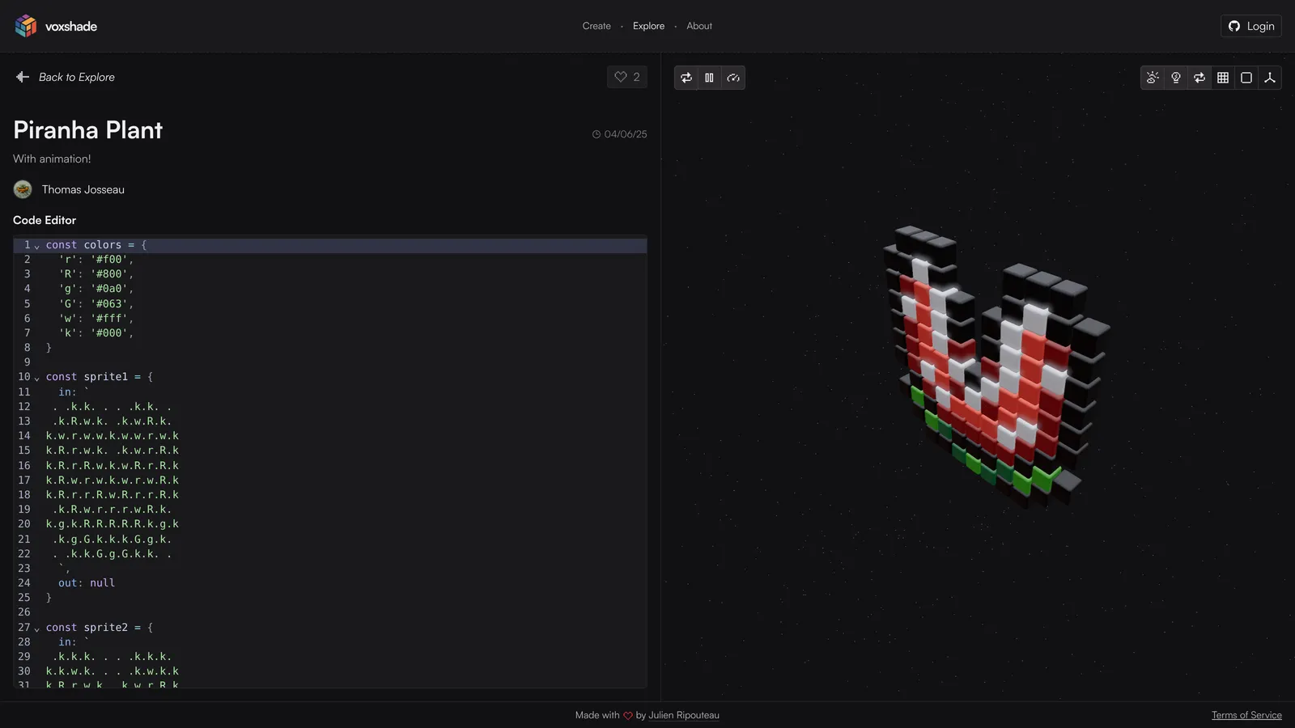Click the GitHub icon in Login
This screenshot has width=1295, height=728.
pyautogui.click(x=1234, y=26)
